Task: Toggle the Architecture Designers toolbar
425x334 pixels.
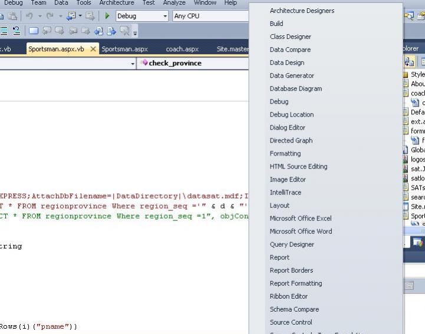Action: tap(302, 11)
